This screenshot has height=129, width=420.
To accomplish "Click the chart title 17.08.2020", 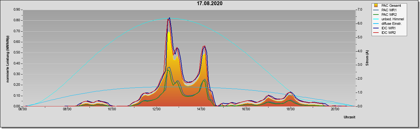I will point(210,4).
